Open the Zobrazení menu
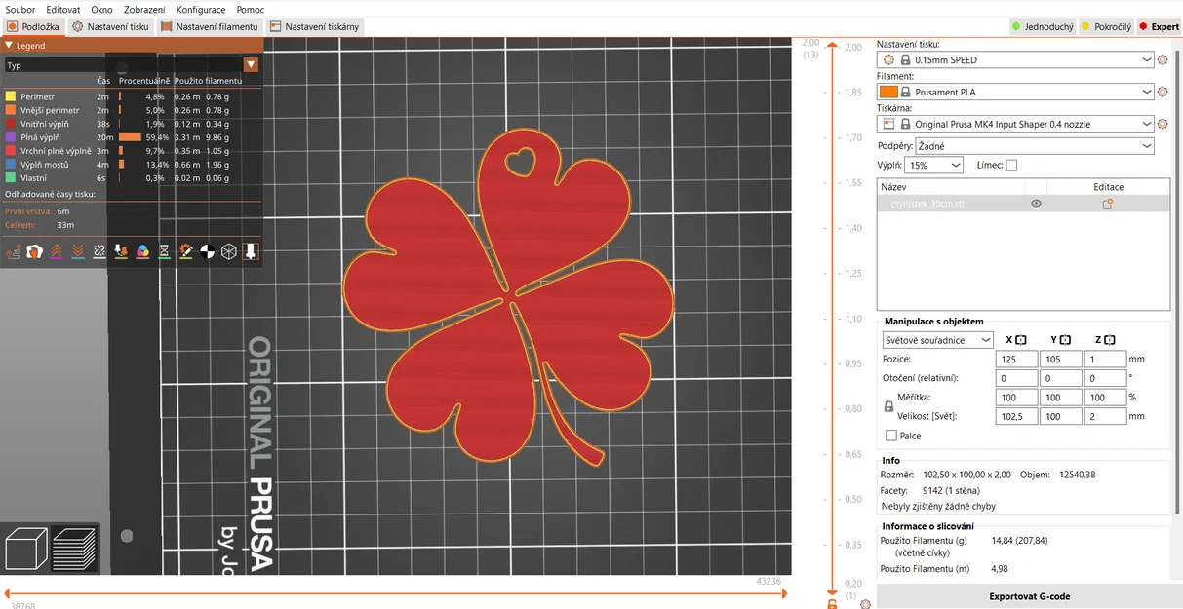The image size is (1183, 609). click(144, 9)
